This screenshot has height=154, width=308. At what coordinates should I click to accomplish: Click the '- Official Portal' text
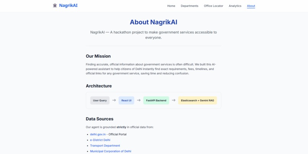pos(117,135)
